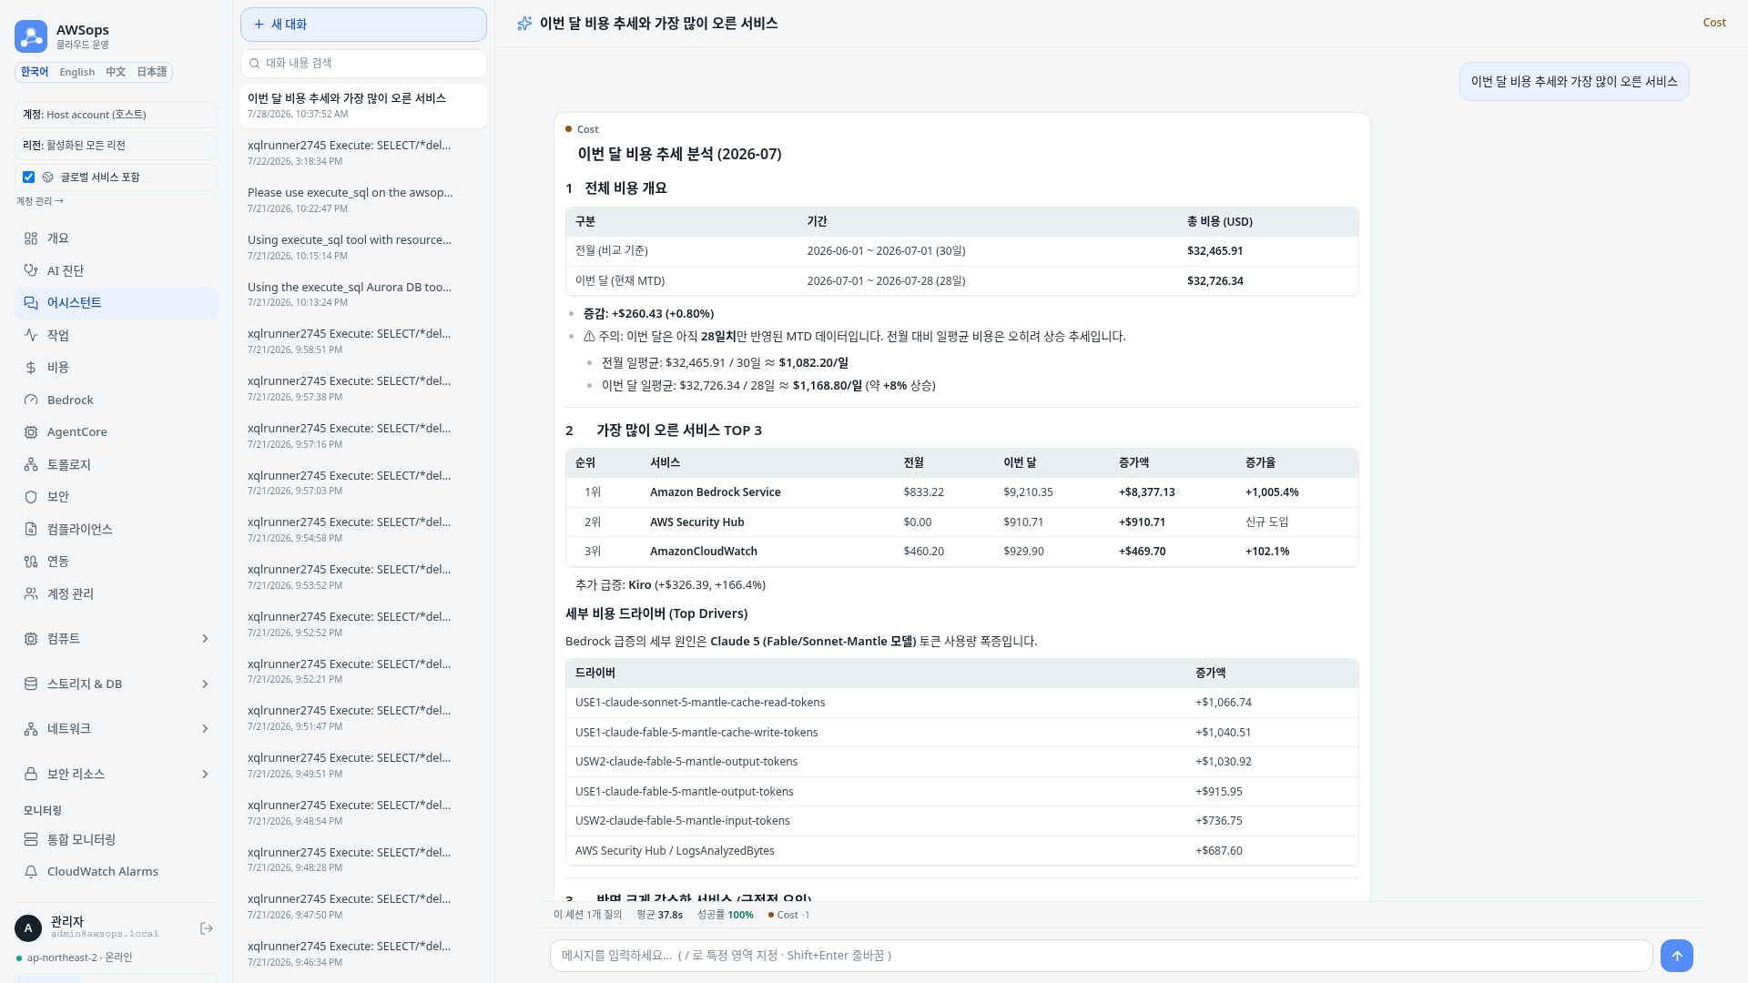Click the AWSops logo icon

31,36
